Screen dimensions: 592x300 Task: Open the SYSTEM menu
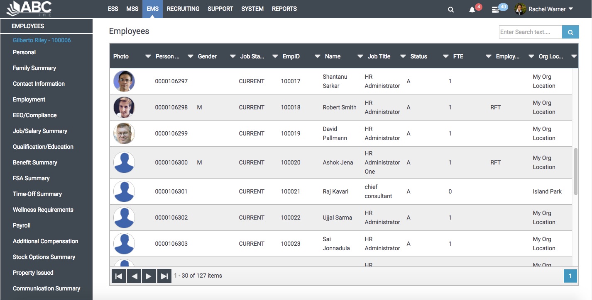[x=252, y=9]
